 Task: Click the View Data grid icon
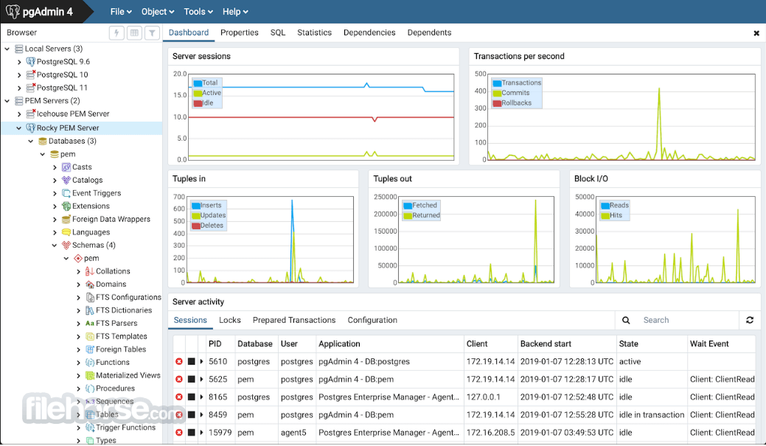pyautogui.click(x=134, y=32)
